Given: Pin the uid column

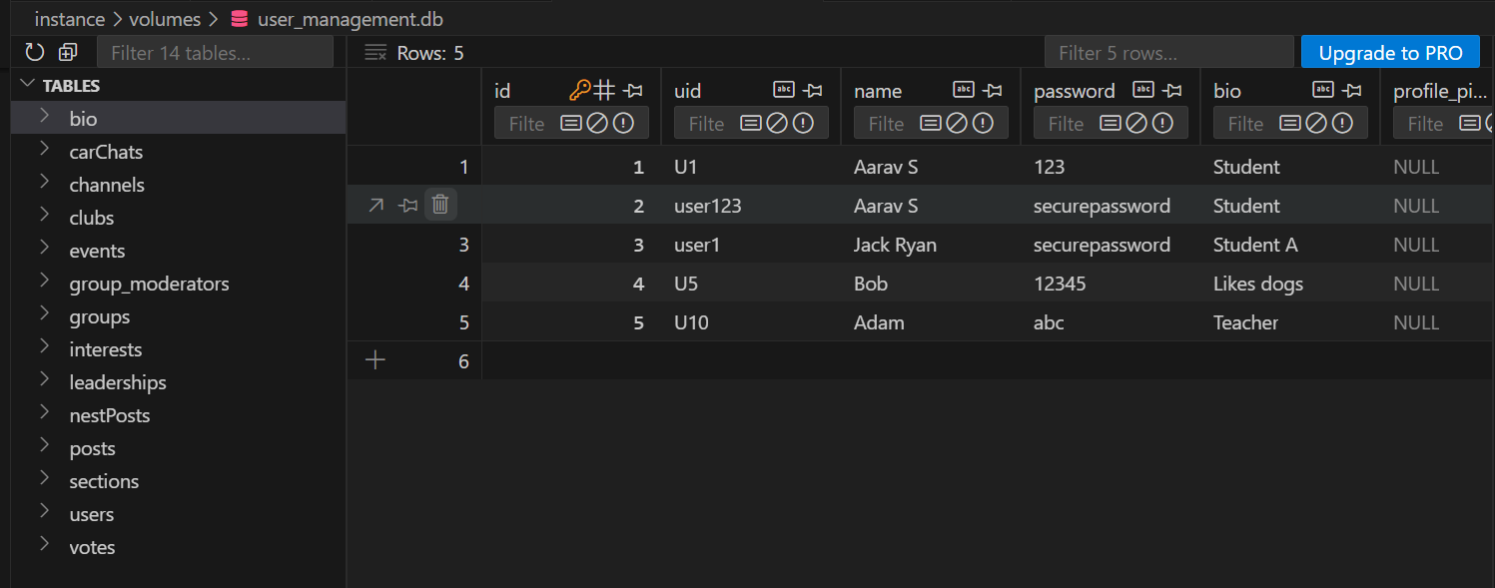Looking at the screenshot, I should click(x=812, y=91).
